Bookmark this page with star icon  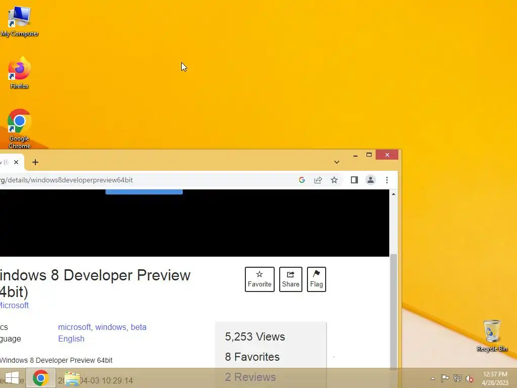click(x=334, y=180)
